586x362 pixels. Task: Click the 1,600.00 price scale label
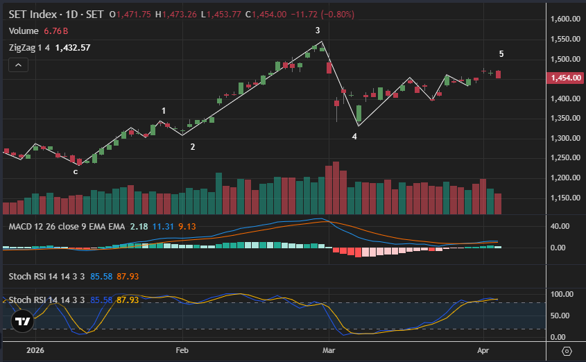point(565,19)
